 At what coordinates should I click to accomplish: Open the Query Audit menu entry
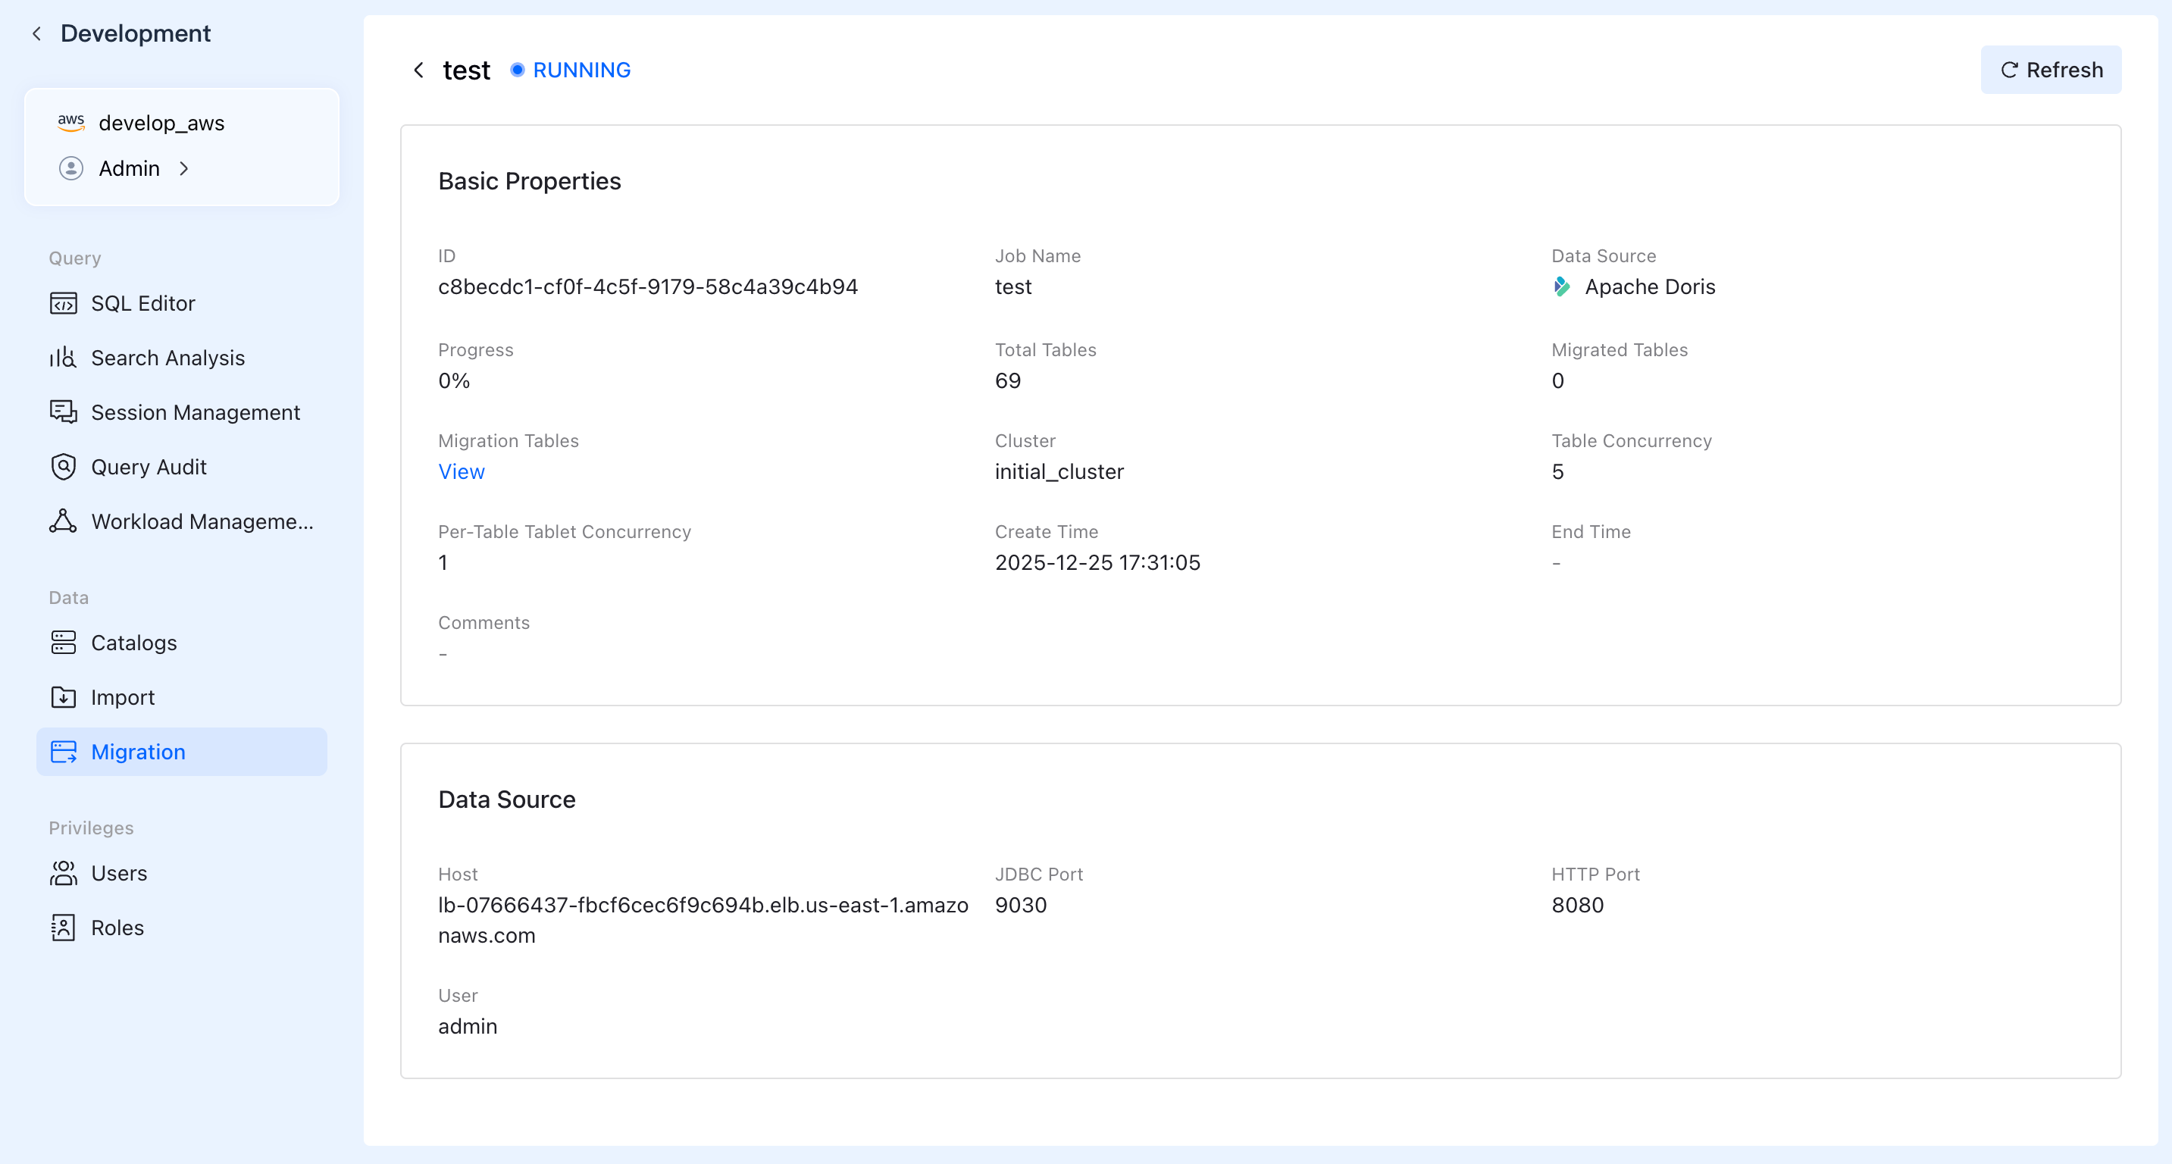point(149,467)
